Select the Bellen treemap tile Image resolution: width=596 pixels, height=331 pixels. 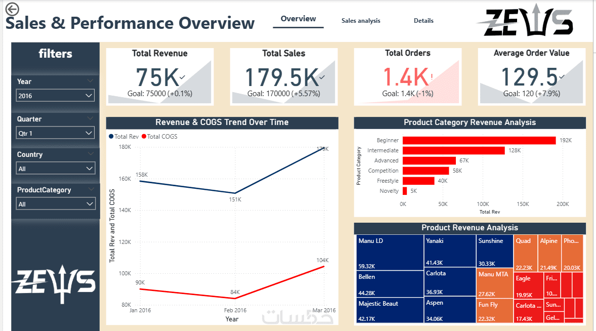(x=390, y=284)
